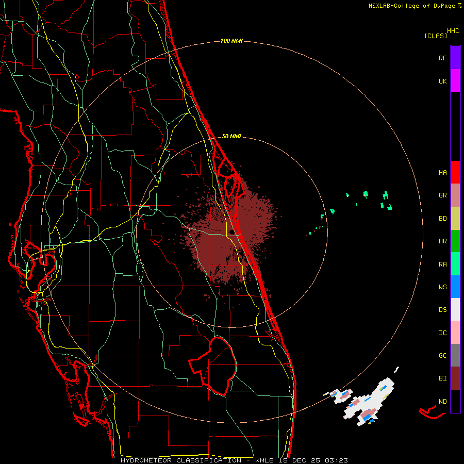Screen dimensions: 464x464
Task: Click the "15 DEC 25" date text
Action: tap(300, 460)
